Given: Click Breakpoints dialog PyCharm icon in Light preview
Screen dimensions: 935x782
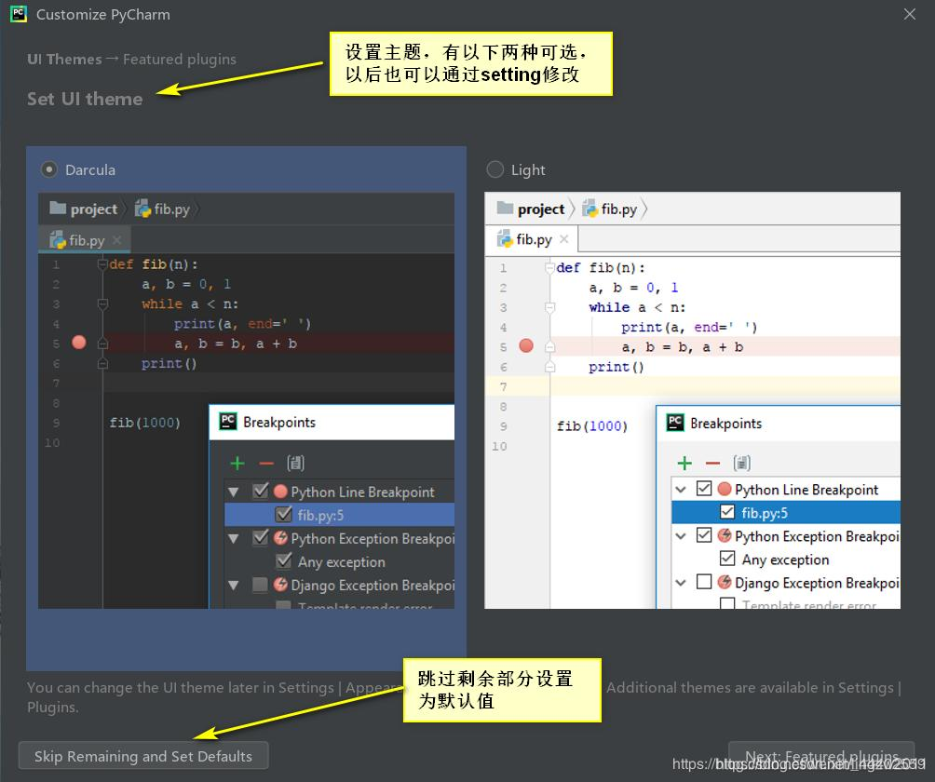Looking at the screenshot, I should click(x=675, y=423).
